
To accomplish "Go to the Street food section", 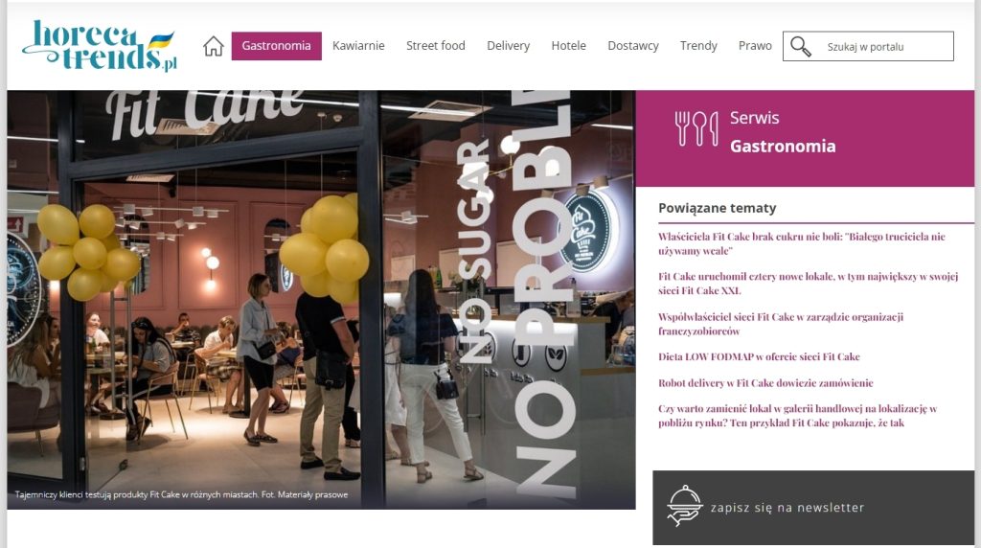I will (436, 46).
